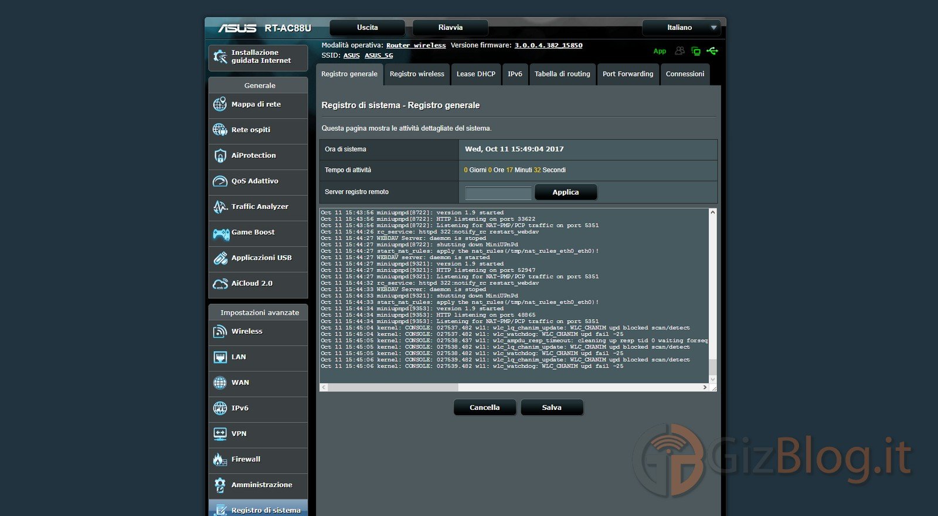Screen dimensions: 938x516
Task: Open the Port Forwarding tab
Action: pos(628,74)
